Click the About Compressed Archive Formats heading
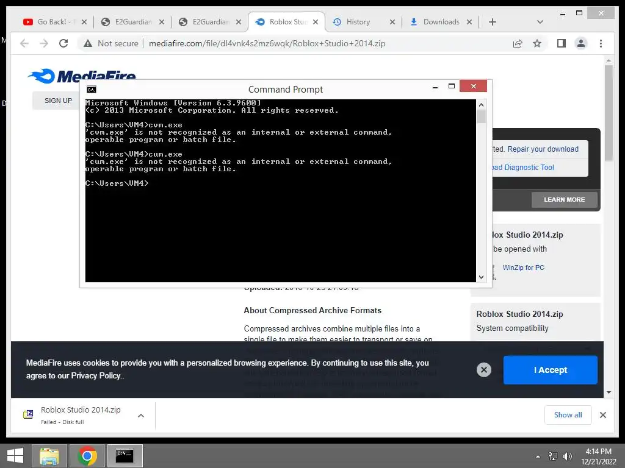625x468 pixels. point(312,310)
